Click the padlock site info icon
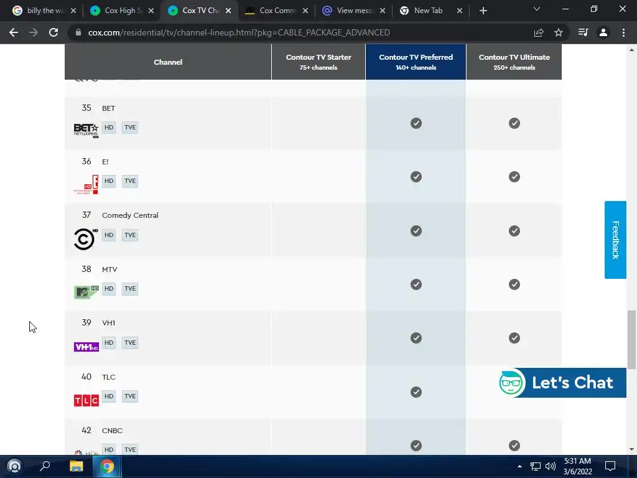 click(78, 32)
